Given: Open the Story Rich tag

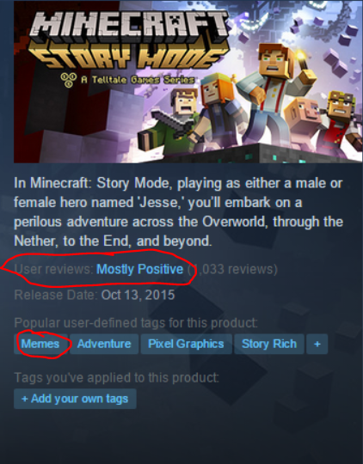Looking at the screenshot, I should tap(269, 344).
